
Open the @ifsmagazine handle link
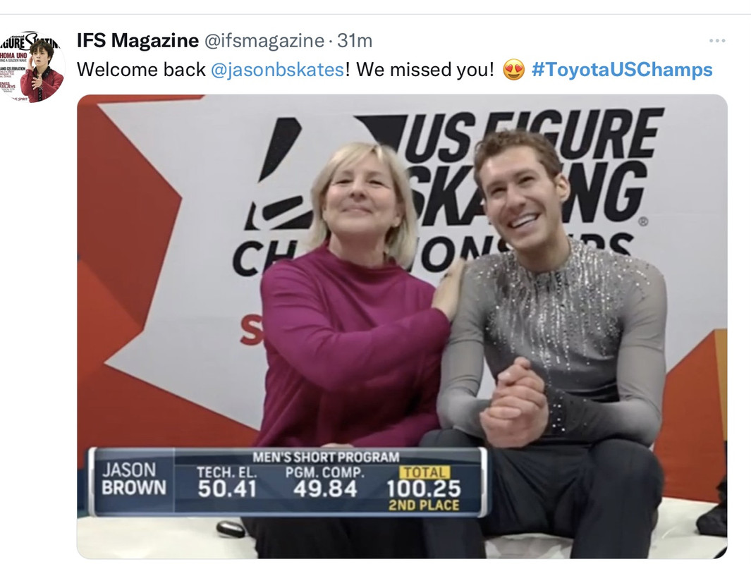pyautogui.click(x=264, y=41)
